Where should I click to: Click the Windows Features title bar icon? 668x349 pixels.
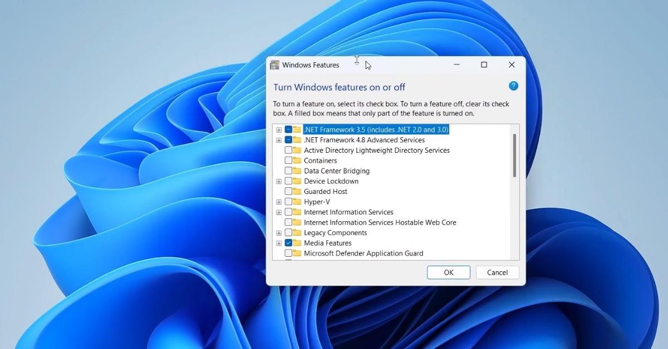(x=274, y=65)
